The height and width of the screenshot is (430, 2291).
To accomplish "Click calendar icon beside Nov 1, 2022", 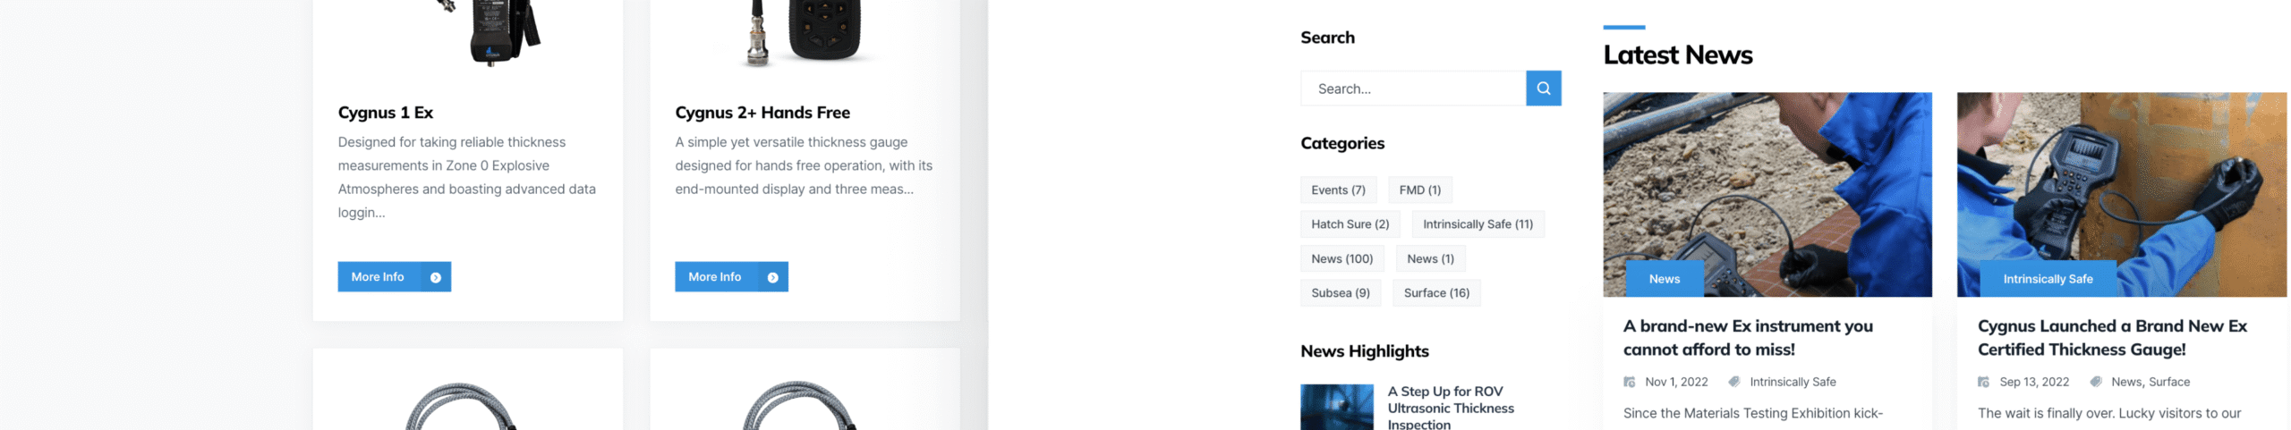I will [x=1630, y=382].
